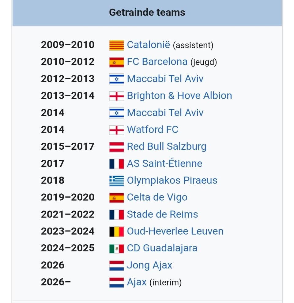Viewport: 294px width, 303px height.
Task: Open the AS Saint-Étienne link
Action: coord(164,163)
